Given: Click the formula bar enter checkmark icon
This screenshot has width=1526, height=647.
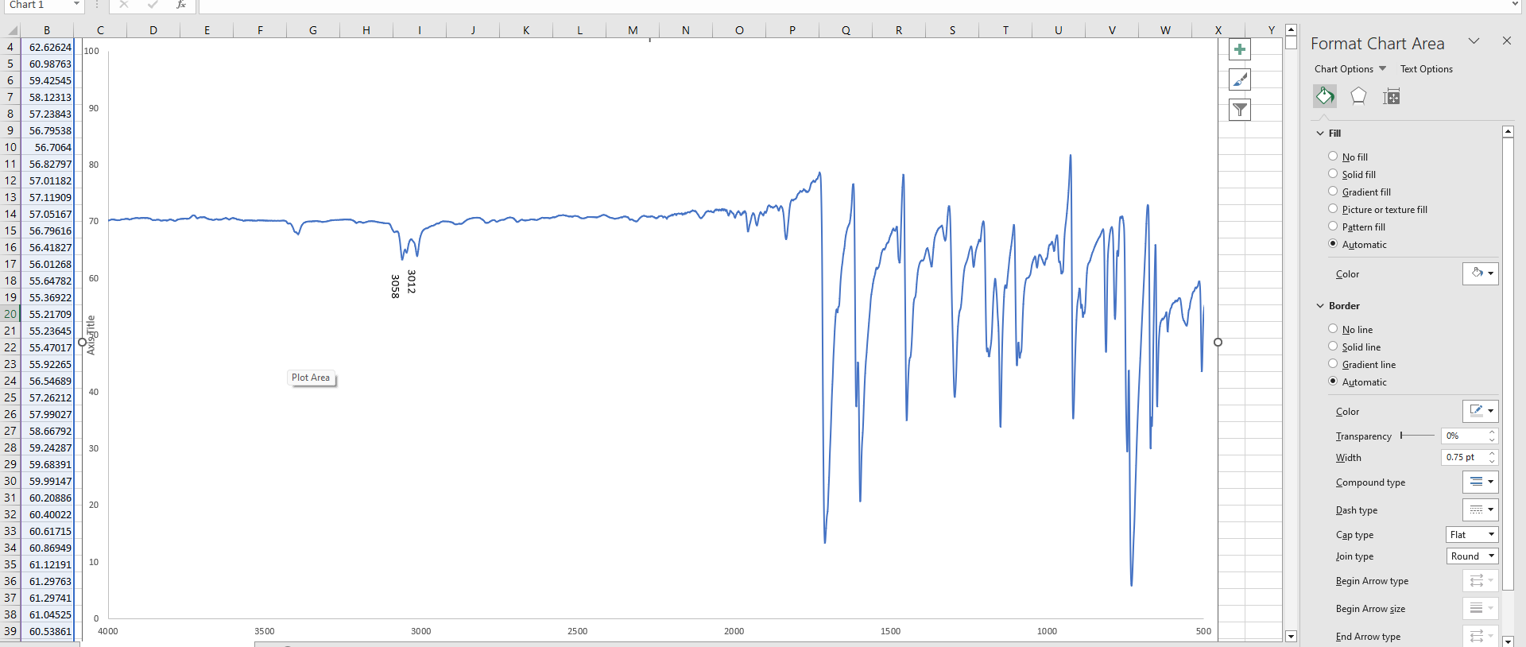Looking at the screenshot, I should click(153, 5).
